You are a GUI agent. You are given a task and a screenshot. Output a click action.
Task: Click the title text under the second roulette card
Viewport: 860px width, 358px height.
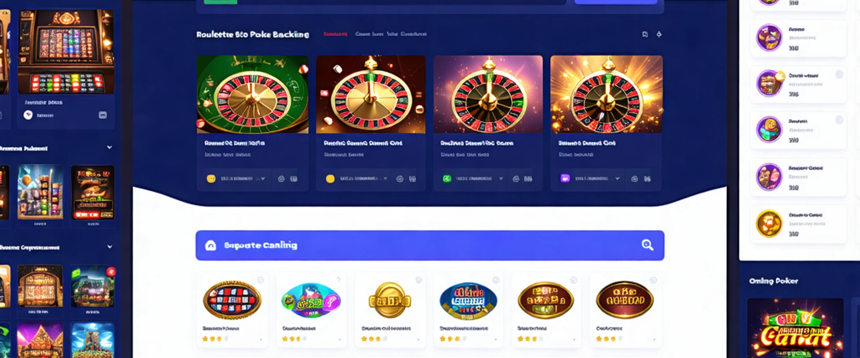point(363,143)
